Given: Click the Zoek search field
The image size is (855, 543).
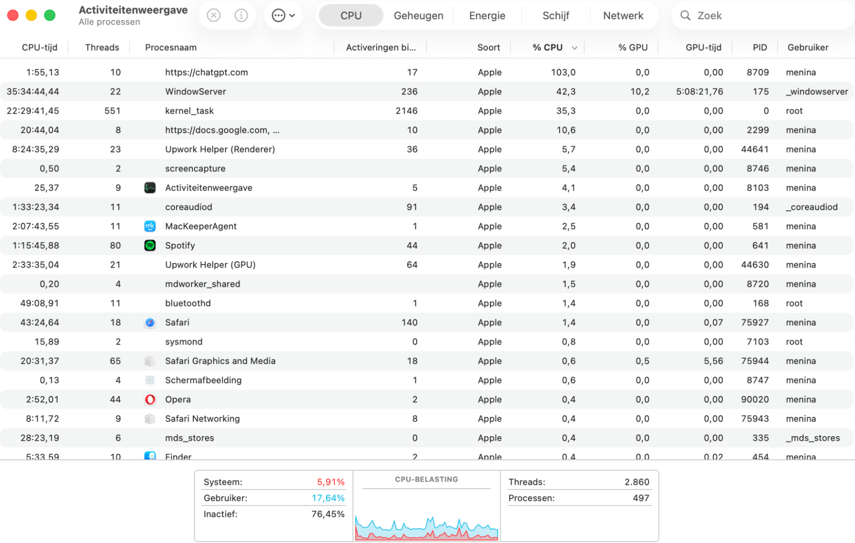Looking at the screenshot, I should point(763,15).
